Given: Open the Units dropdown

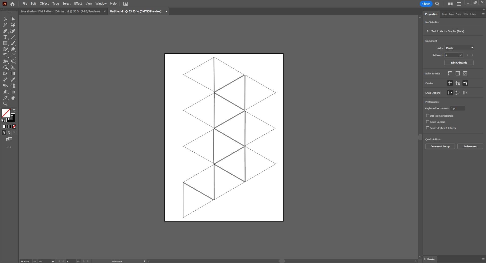Looking at the screenshot, I should [x=459, y=48].
